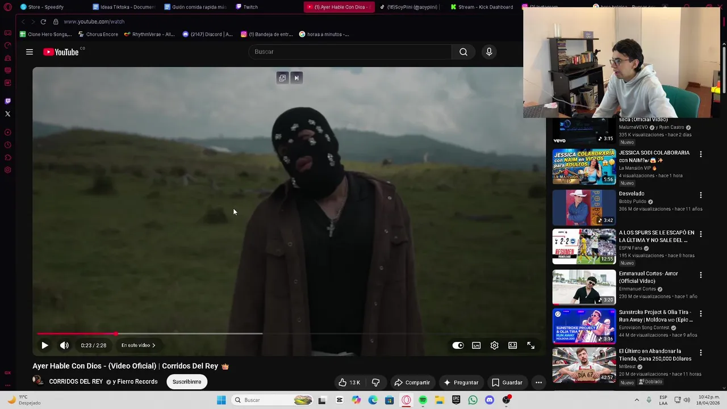This screenshot has height=409, width=727.
Task: Open Windows Start menu
Action: coord(221,400)
